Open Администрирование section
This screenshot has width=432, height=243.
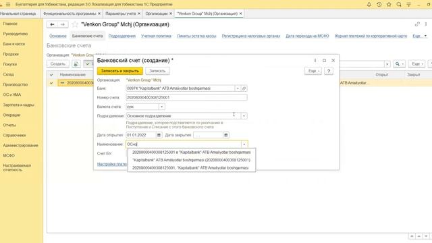[20, 146]
